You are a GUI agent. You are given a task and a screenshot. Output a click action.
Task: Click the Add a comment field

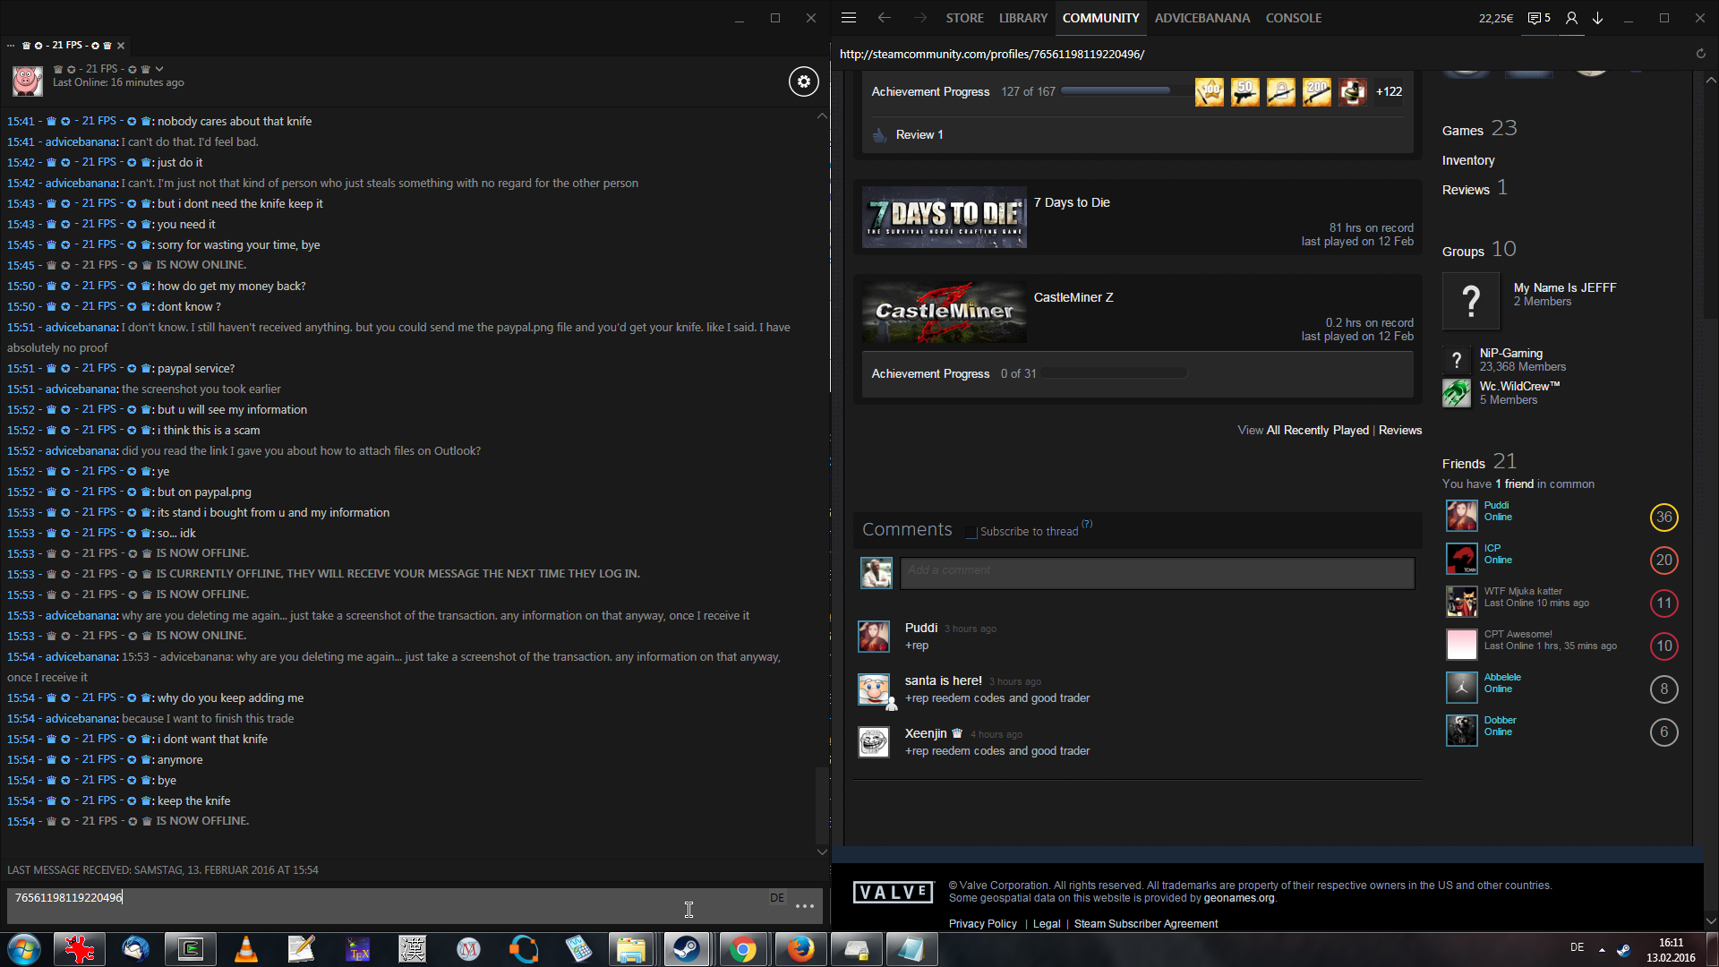pos(1156,573)
